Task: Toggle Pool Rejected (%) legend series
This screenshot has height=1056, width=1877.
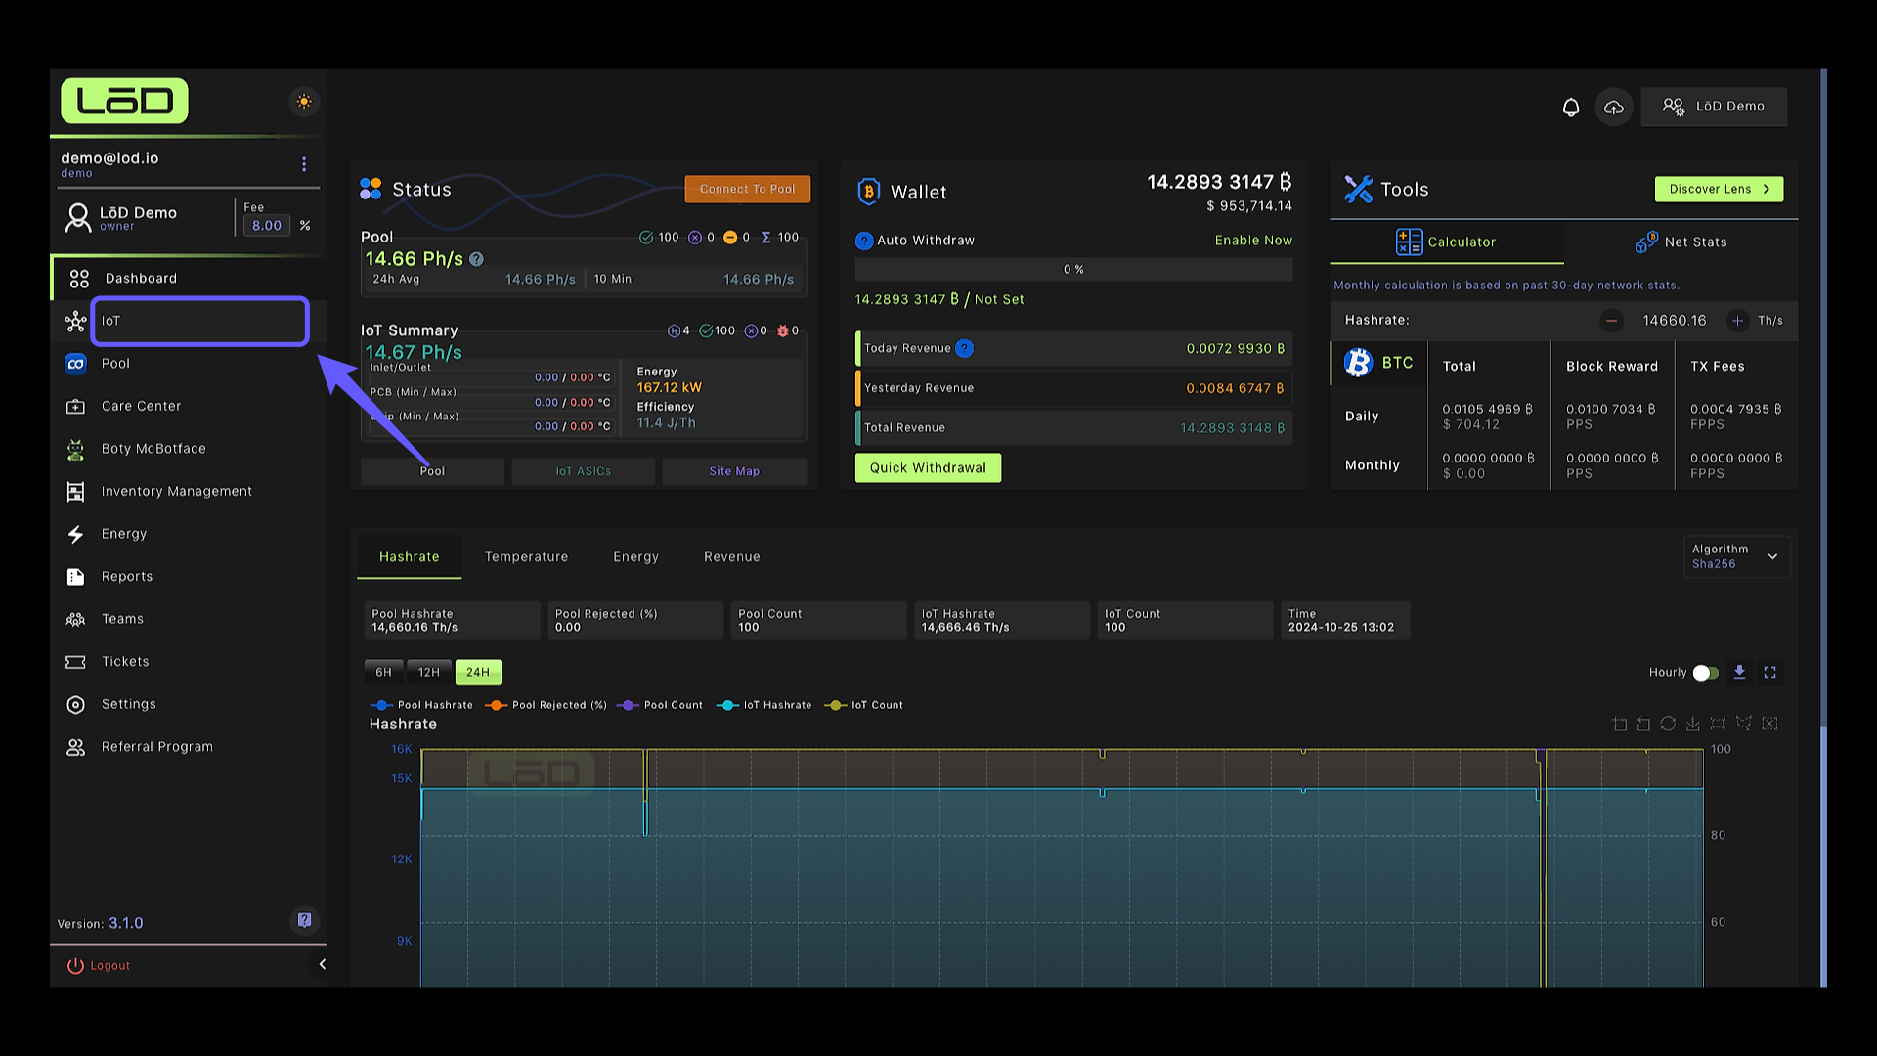Action: tap(546, 705)
